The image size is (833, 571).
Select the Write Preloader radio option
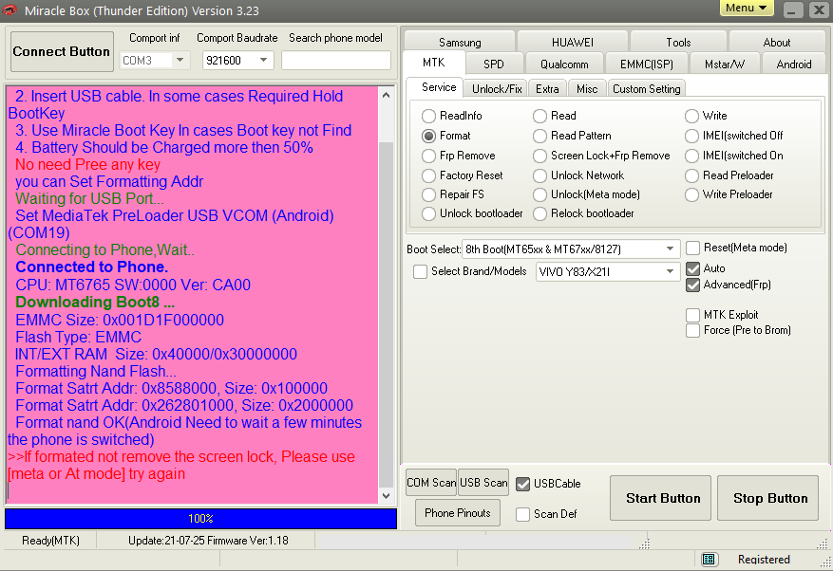click(x=691, y=194)
